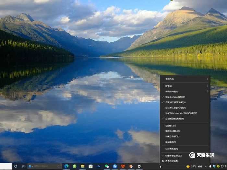Open 任务栏设置(T) at the menu bottom
Image resolution: width=227 pixels, height=170 pixels.
tap(172, 161)
